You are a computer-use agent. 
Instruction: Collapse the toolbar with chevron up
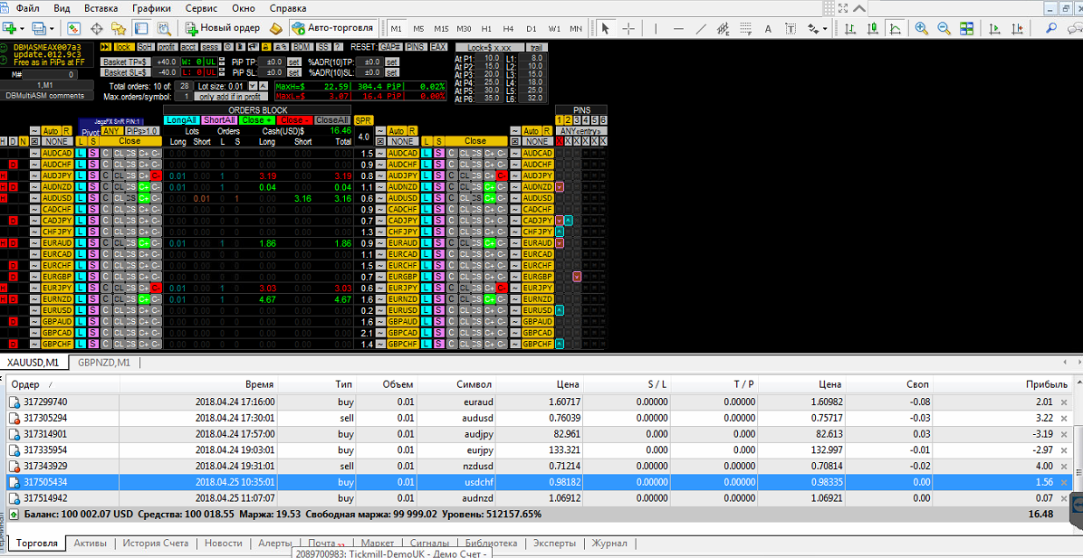[858, 8]
